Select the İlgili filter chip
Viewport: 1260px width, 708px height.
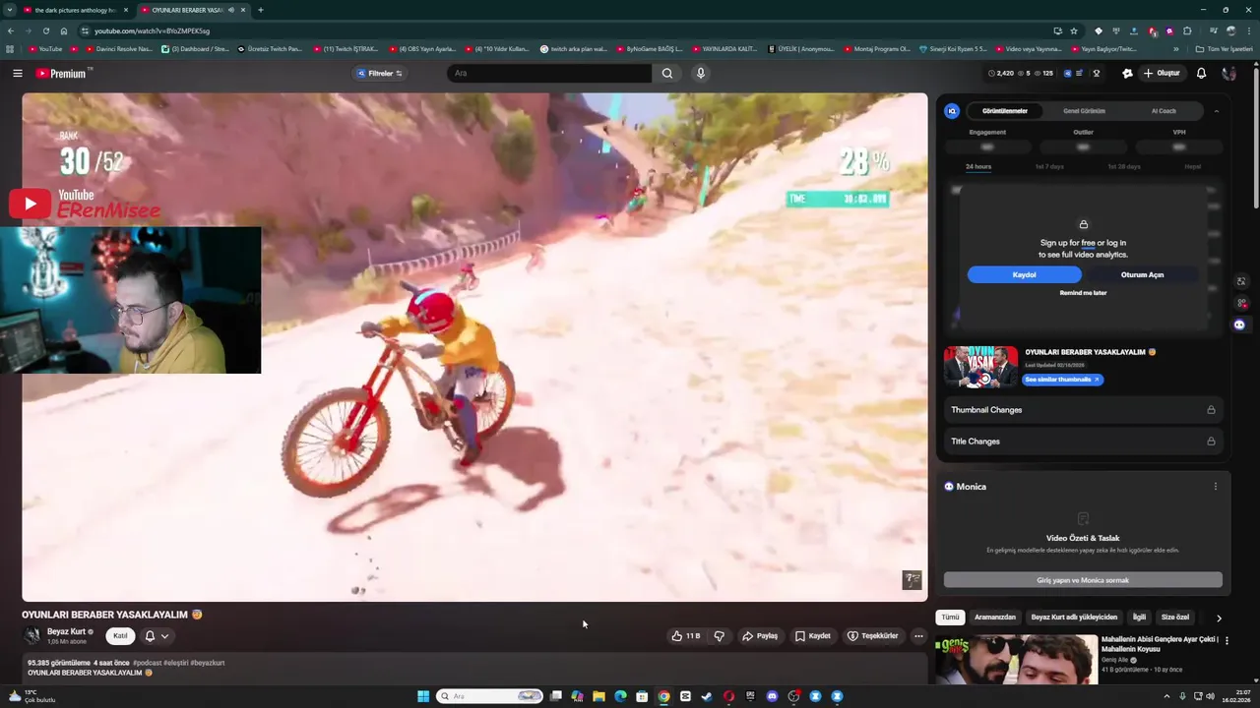pyautogui.click(x=1139, y=618)
